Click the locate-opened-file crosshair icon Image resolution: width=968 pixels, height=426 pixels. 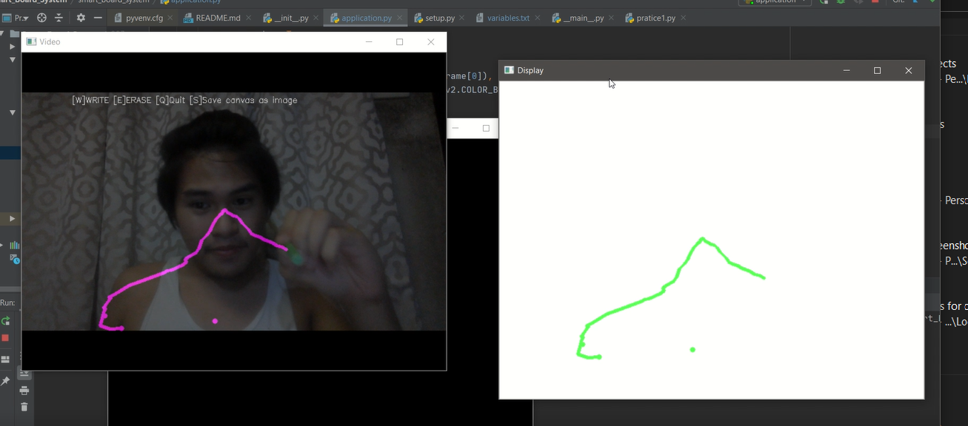click(41, 18)
